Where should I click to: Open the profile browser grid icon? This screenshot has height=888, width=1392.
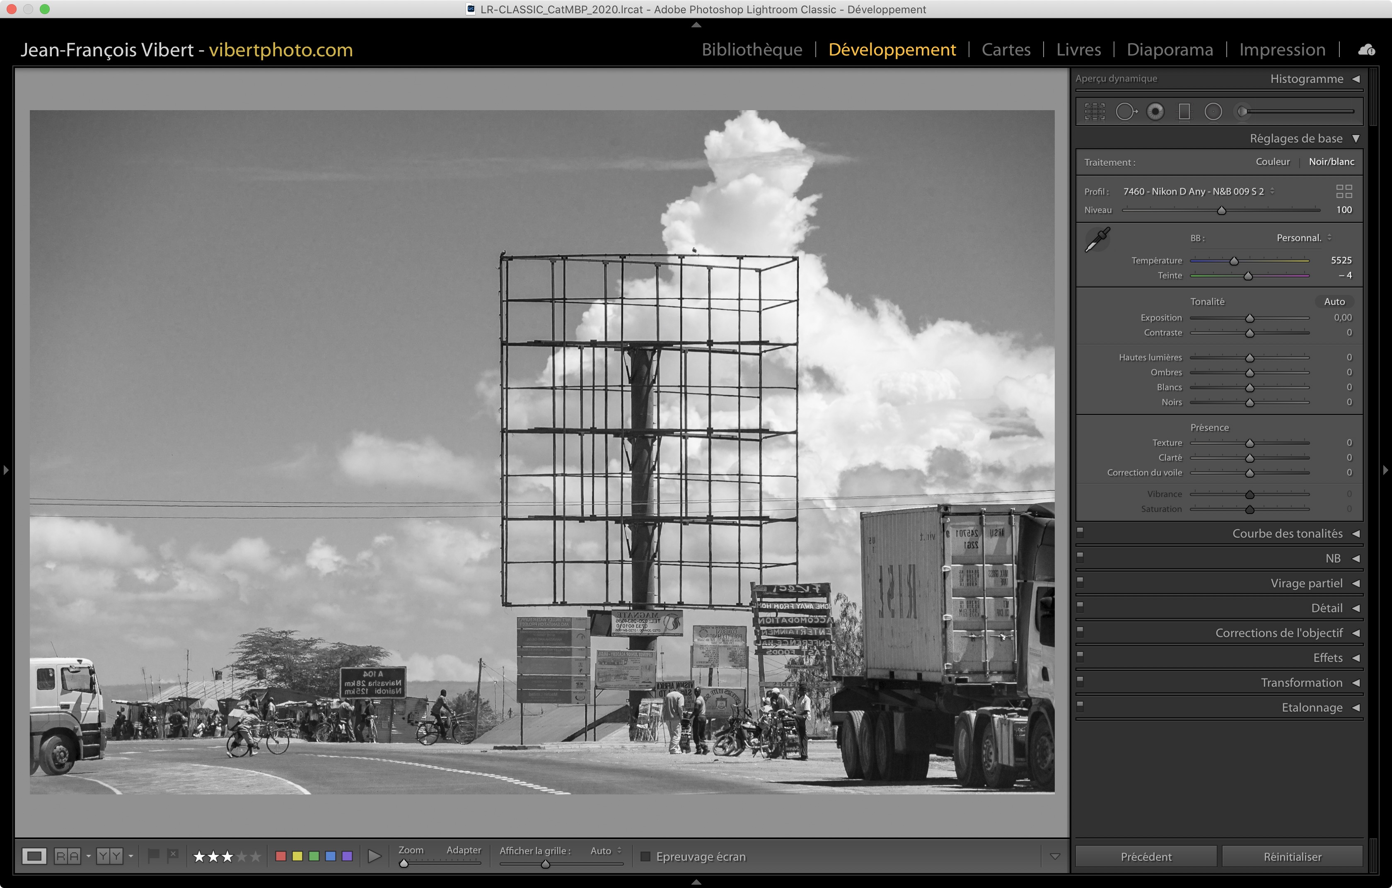coord(1344,191)
